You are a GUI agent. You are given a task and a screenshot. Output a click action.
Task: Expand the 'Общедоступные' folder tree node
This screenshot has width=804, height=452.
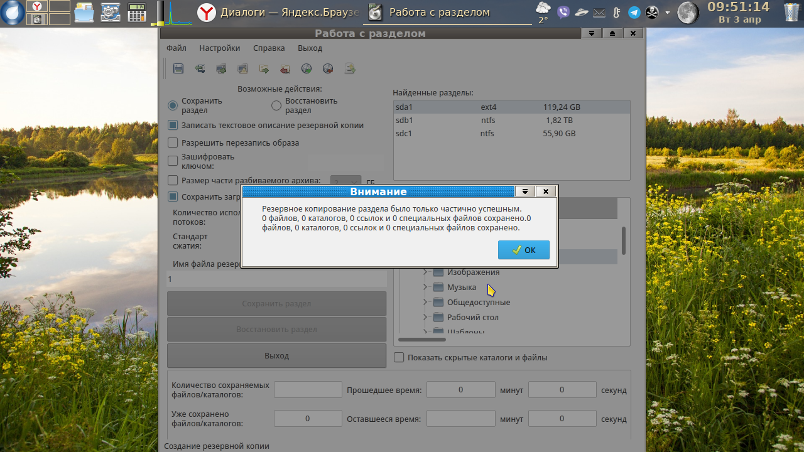click(425, 302)
